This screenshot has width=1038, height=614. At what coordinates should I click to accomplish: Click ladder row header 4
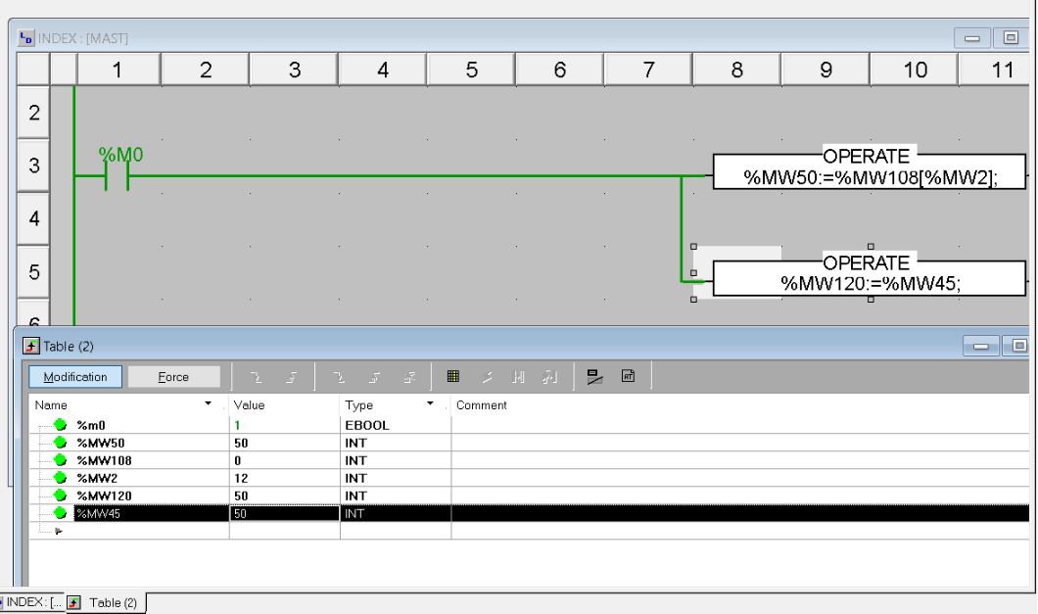[33, 218]
